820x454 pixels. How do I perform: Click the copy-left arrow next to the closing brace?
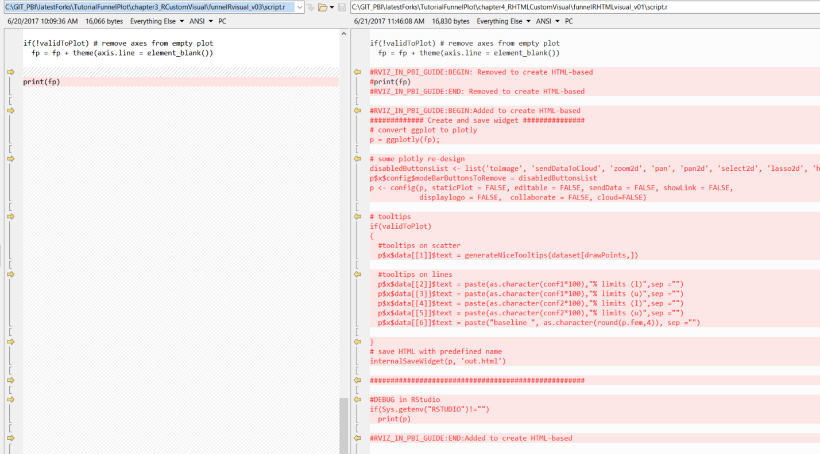pos(357,342)
